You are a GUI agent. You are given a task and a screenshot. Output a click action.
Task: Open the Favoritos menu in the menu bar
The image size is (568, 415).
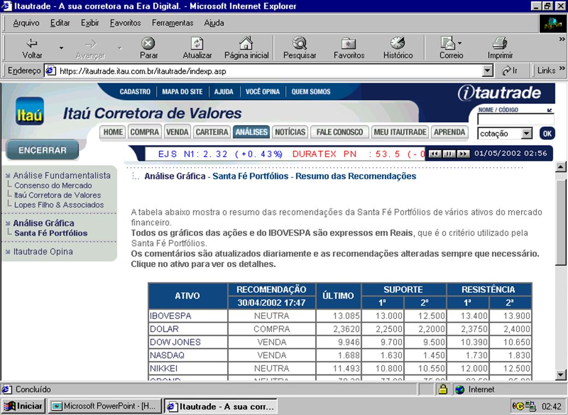pos(125,23)
